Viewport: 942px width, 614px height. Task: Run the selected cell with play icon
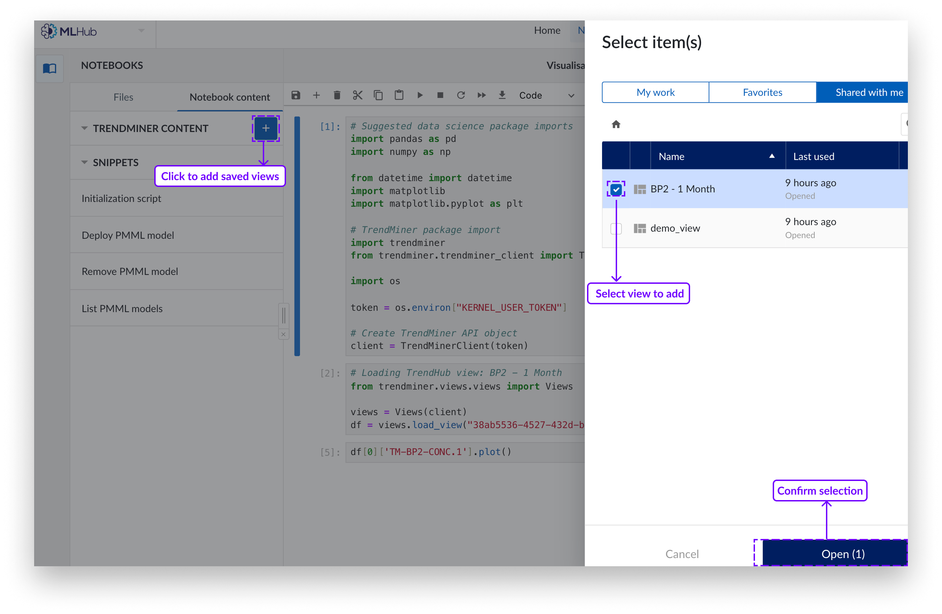(420, 96)
